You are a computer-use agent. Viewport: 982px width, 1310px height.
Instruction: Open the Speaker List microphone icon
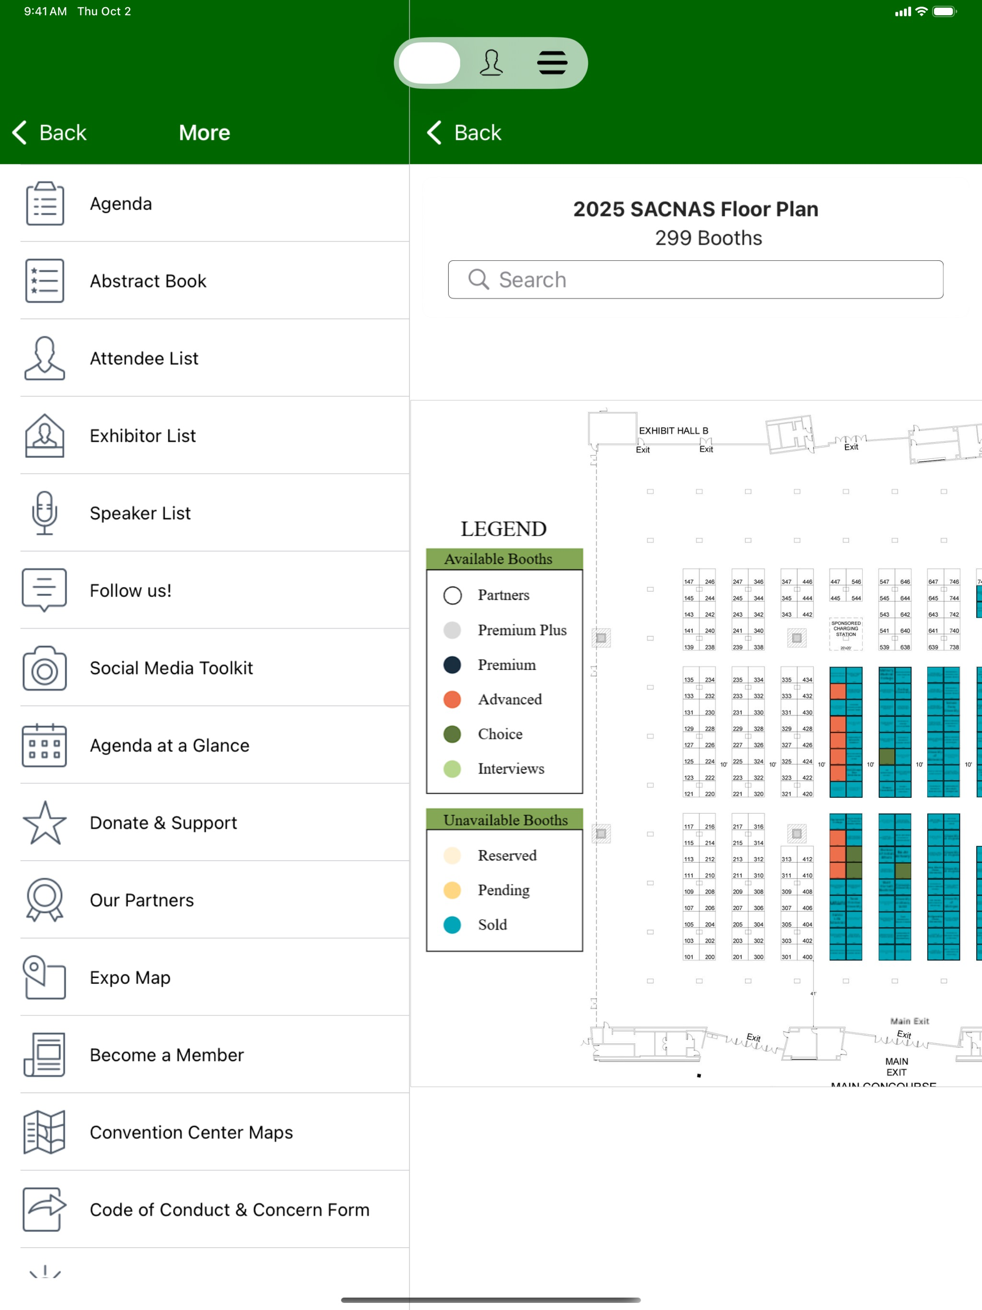(x=45, y=513)
